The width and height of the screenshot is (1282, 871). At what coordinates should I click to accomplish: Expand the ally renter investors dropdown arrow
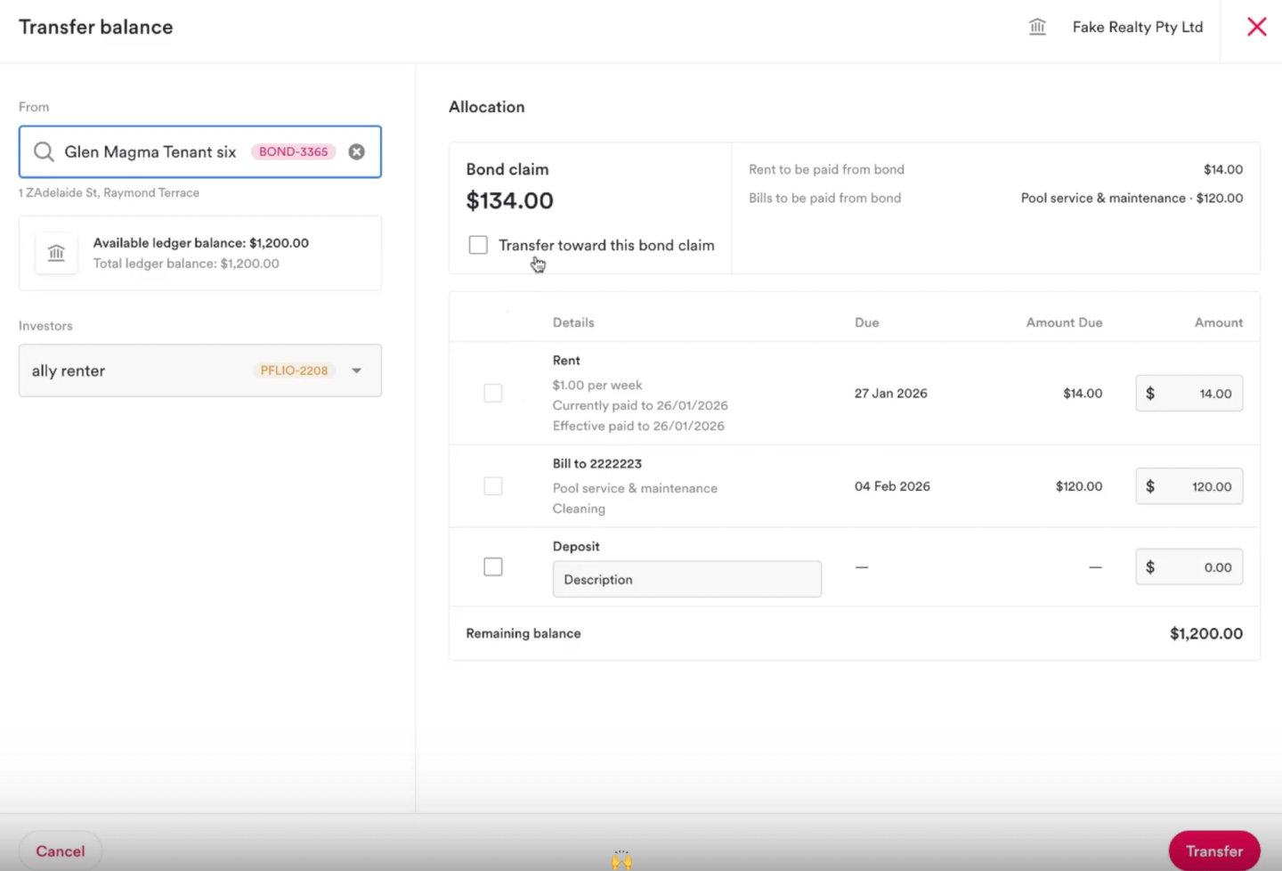[x=356, y=370]
